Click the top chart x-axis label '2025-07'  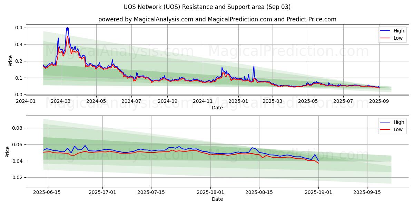point(343,101)
